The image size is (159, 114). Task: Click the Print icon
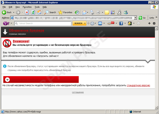coord(92,12)
